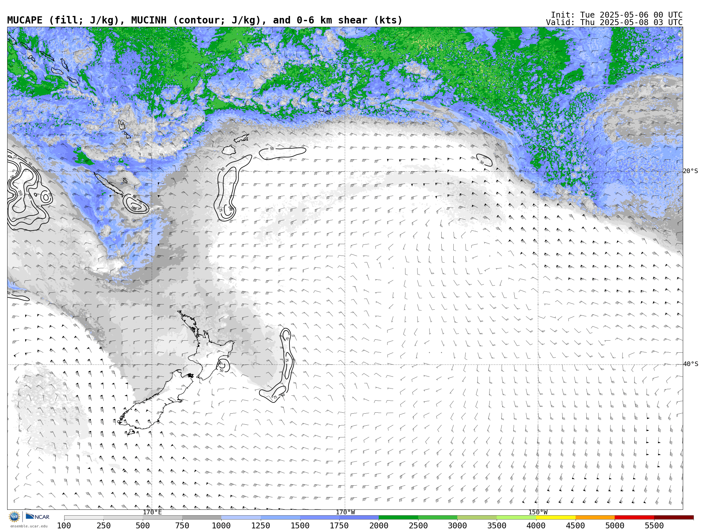Click the 170°E longitude label
Screen dimensions: 704x530
152,512
